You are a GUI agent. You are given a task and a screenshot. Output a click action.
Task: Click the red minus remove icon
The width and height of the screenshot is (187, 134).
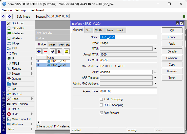click(x=45, y=51)
